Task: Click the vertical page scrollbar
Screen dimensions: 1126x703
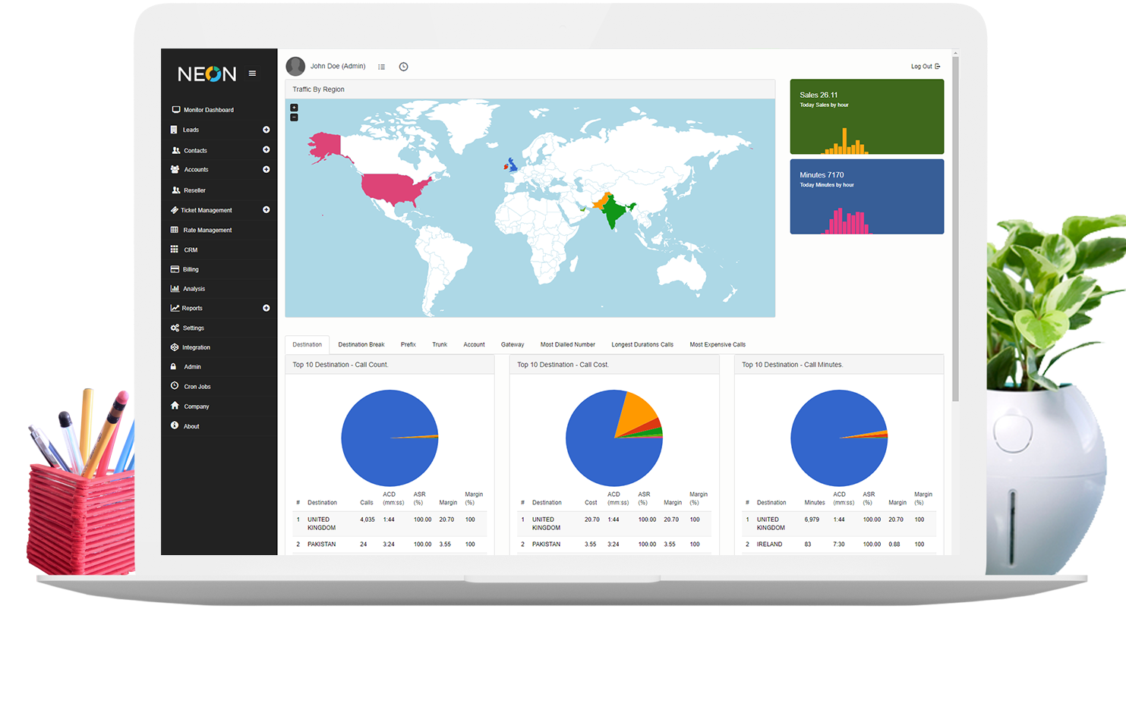Action: [955, 228]
